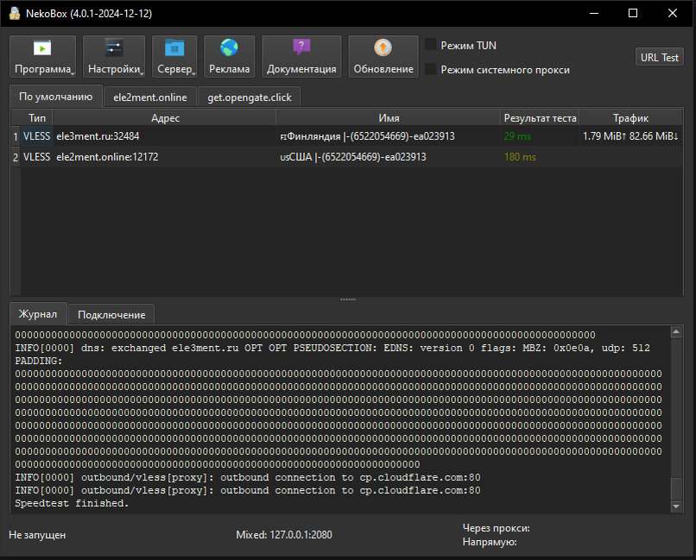This screenshot has height=560, width=696.
Task: Switch to the get.opengate.click group tab
Action: [250, 98]
